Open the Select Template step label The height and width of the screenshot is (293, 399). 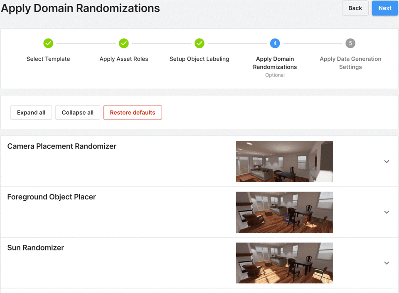coord(48,59)
